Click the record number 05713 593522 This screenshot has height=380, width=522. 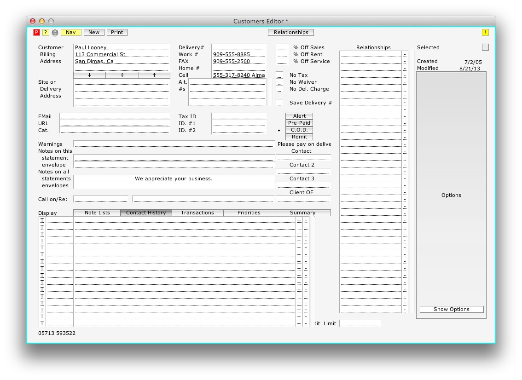(x=57, y=333)
